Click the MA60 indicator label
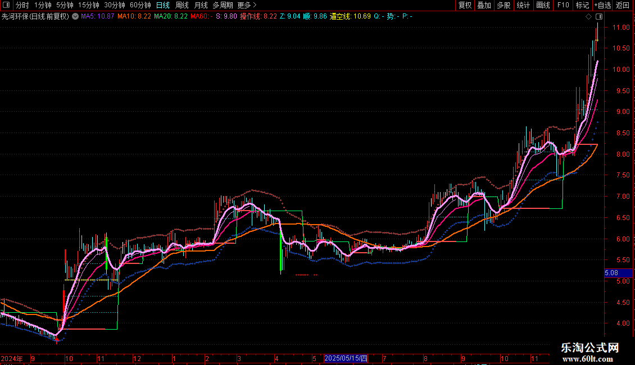Viewport: 635px width, 365px height. click(202, 17)
